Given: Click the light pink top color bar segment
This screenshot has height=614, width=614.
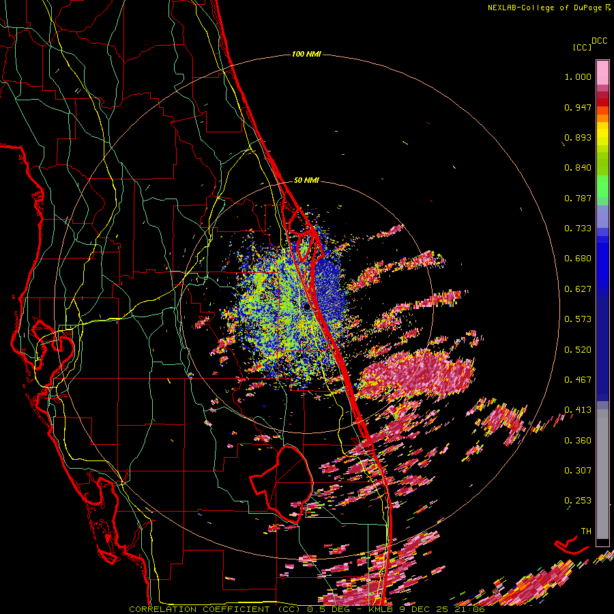Looking at the screenshot, I should tap(602, 72).
